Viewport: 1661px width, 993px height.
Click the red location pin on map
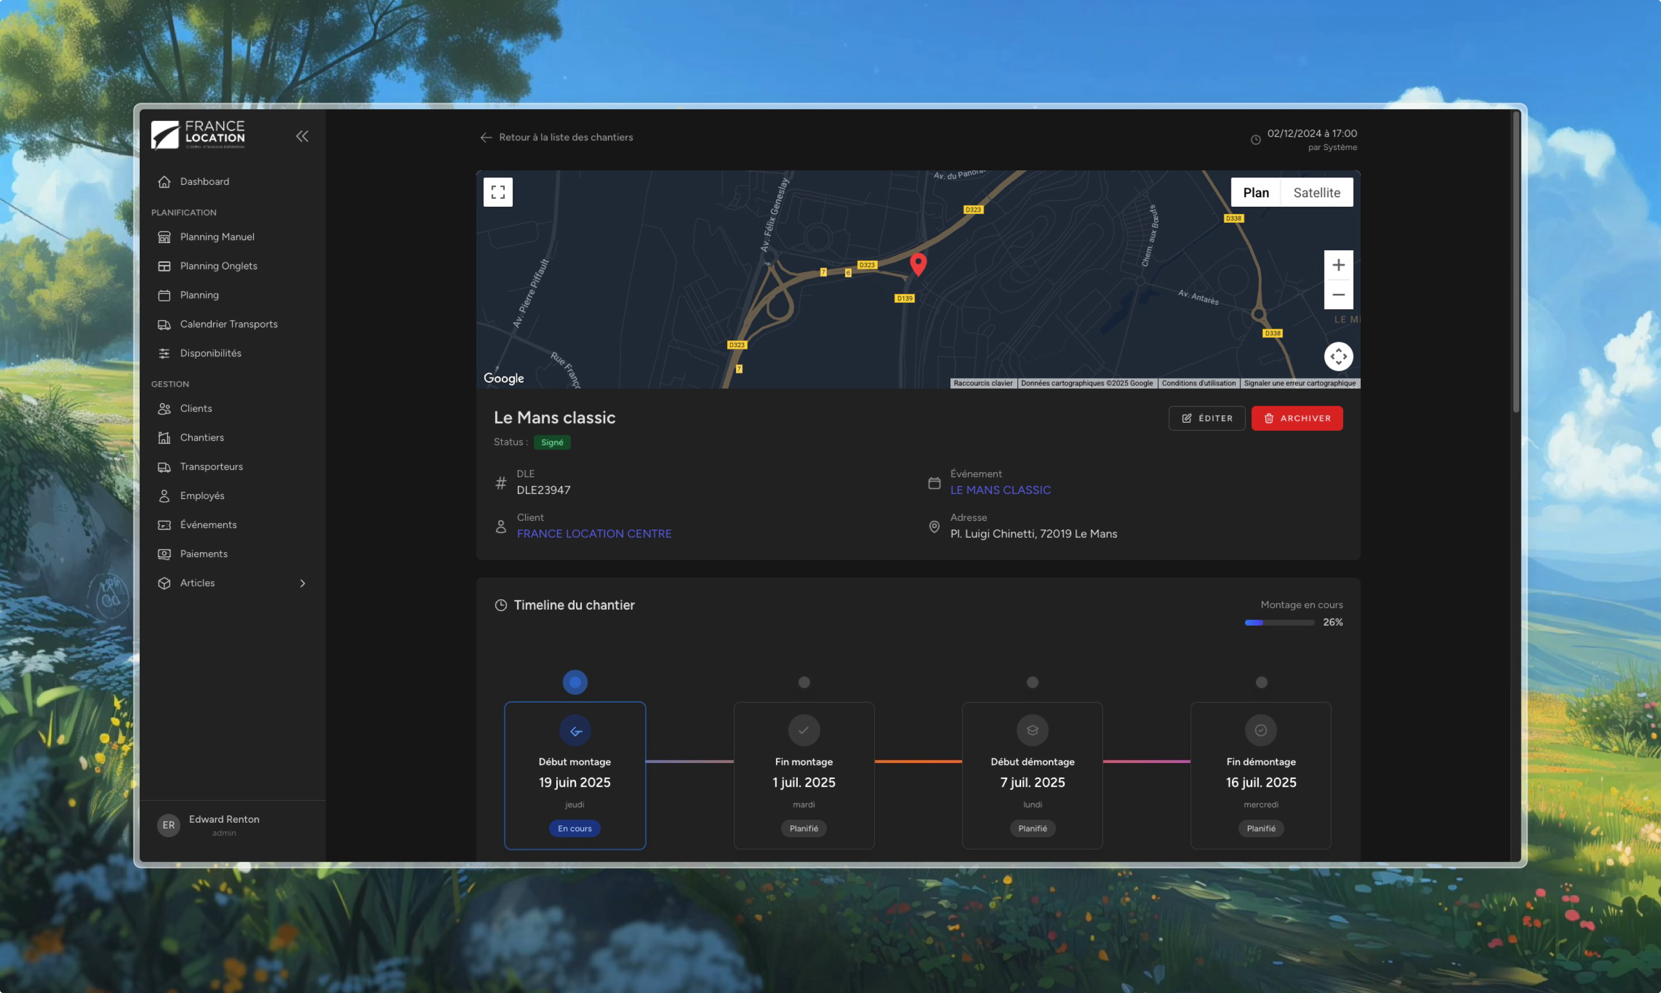click(x=918, y=264)
